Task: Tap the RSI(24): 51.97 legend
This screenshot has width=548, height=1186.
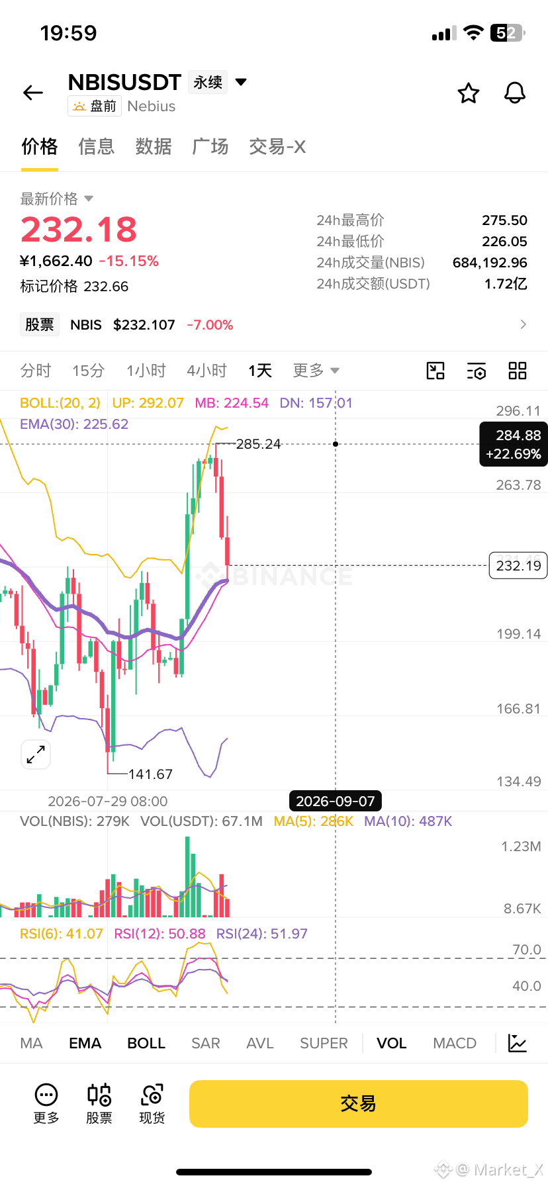Action: [262, 933]
